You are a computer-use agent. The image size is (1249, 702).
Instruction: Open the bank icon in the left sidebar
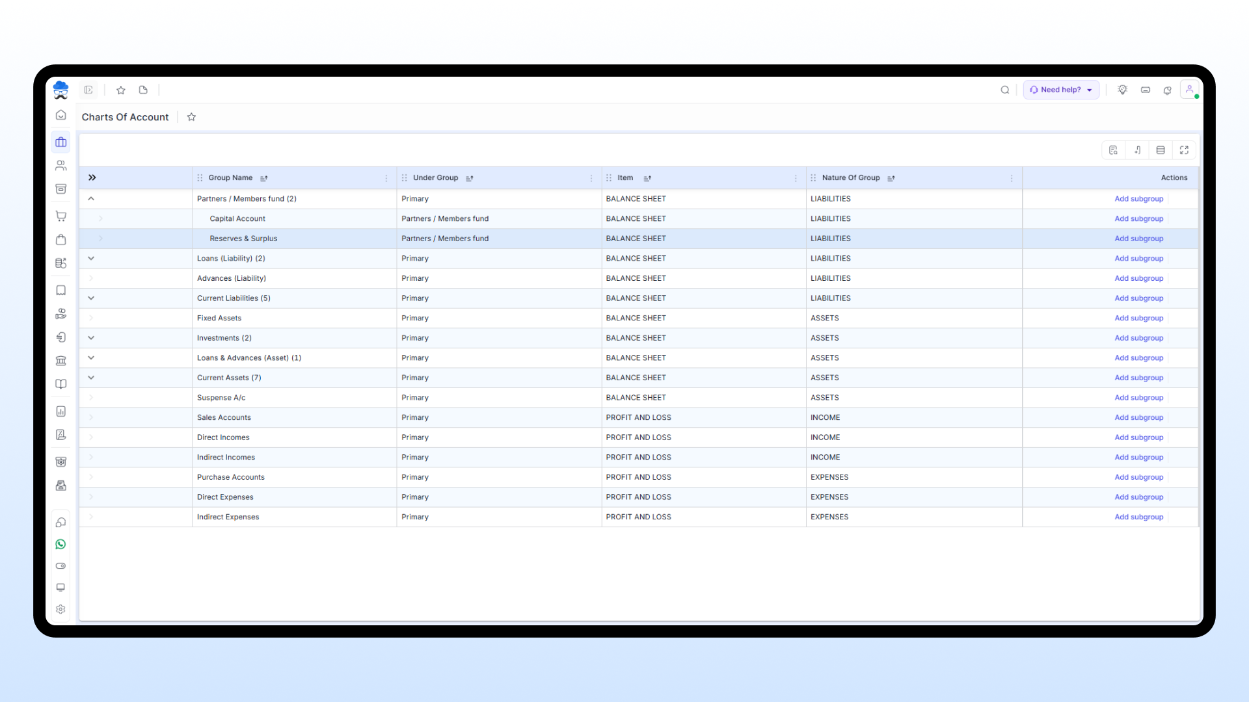[x=60, y=361]
